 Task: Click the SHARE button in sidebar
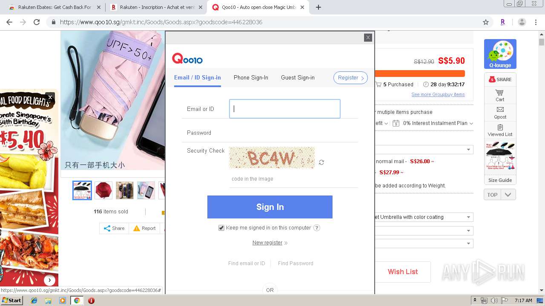(x=500, y=79)
